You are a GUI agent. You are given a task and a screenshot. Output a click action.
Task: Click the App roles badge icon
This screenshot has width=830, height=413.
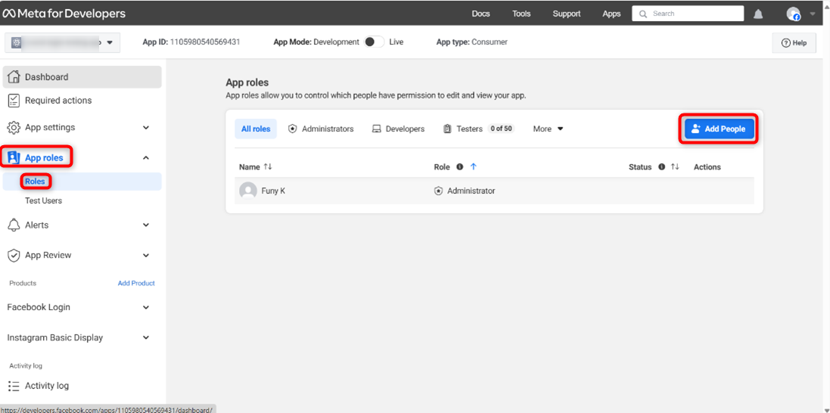point(14,158)
